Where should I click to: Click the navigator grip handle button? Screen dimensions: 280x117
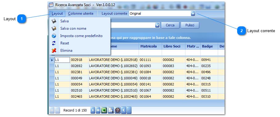tap(129, 110)
